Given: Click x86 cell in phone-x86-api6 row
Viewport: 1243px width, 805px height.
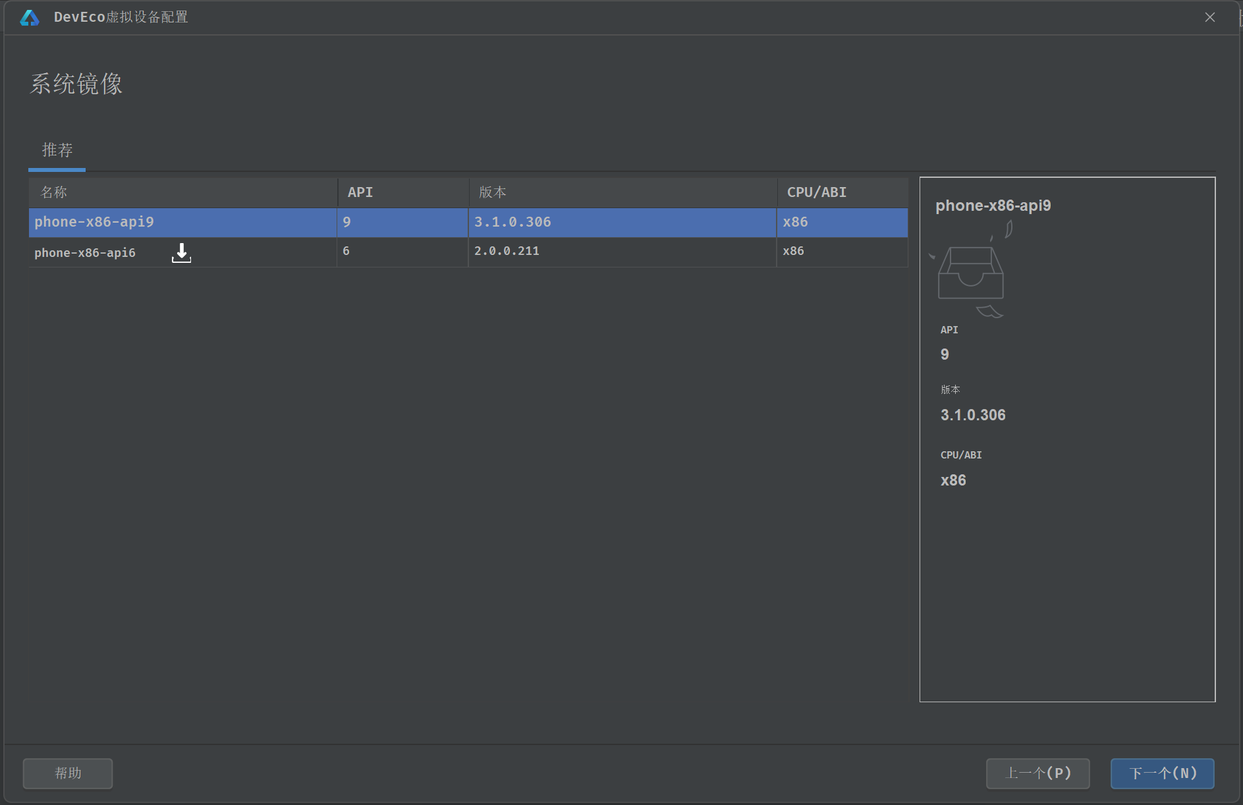Looking at the screenshot, I should tap(842, 252).
